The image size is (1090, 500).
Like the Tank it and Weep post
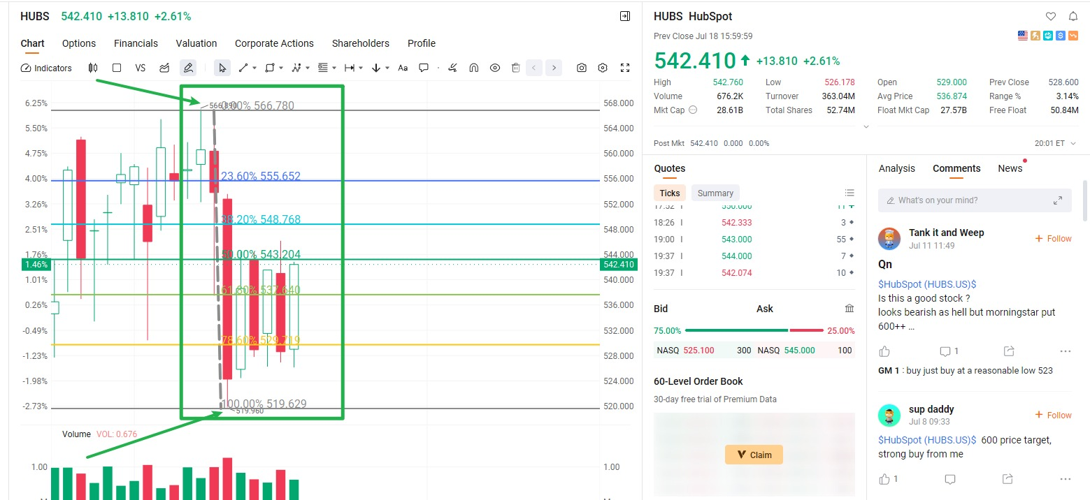[884, 351]
